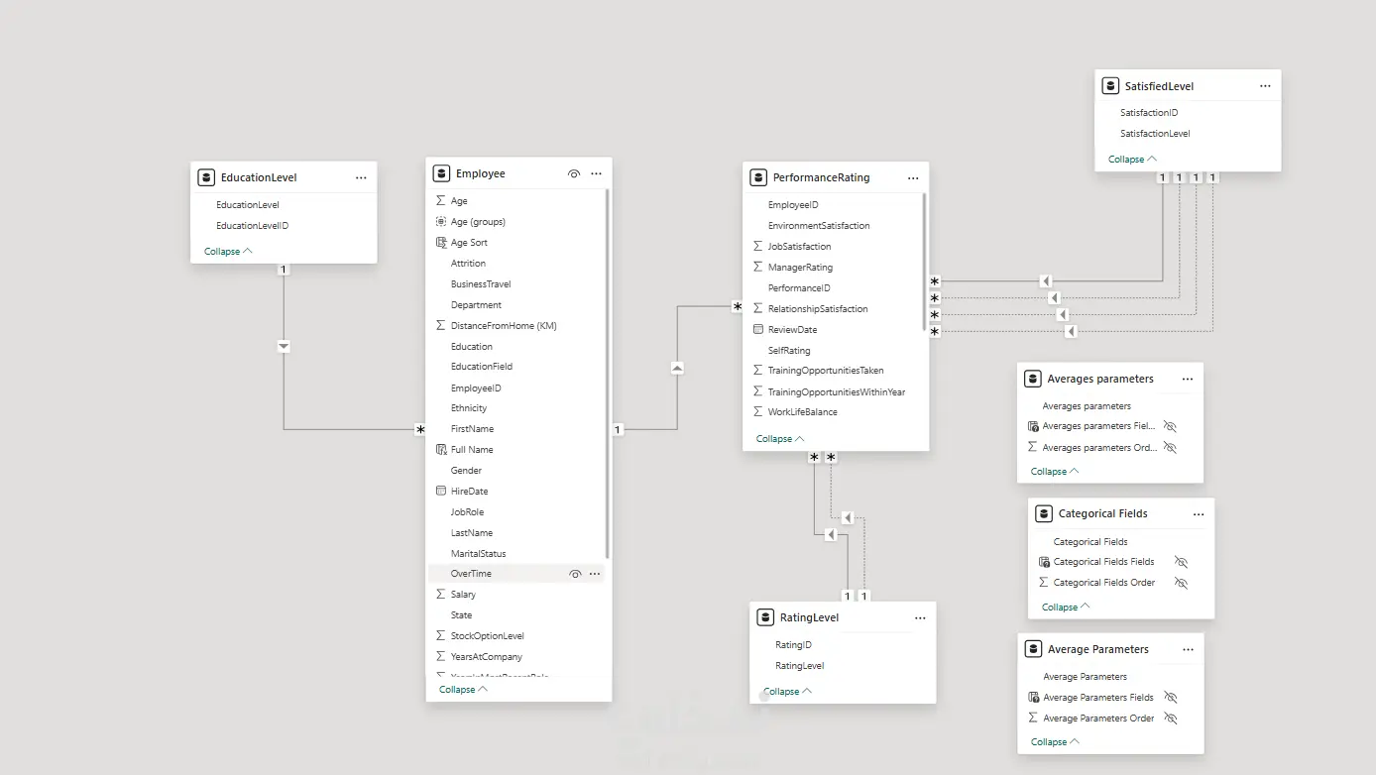
Task: Toggle visibility of the OverTime field
Action: click(575, 574)
